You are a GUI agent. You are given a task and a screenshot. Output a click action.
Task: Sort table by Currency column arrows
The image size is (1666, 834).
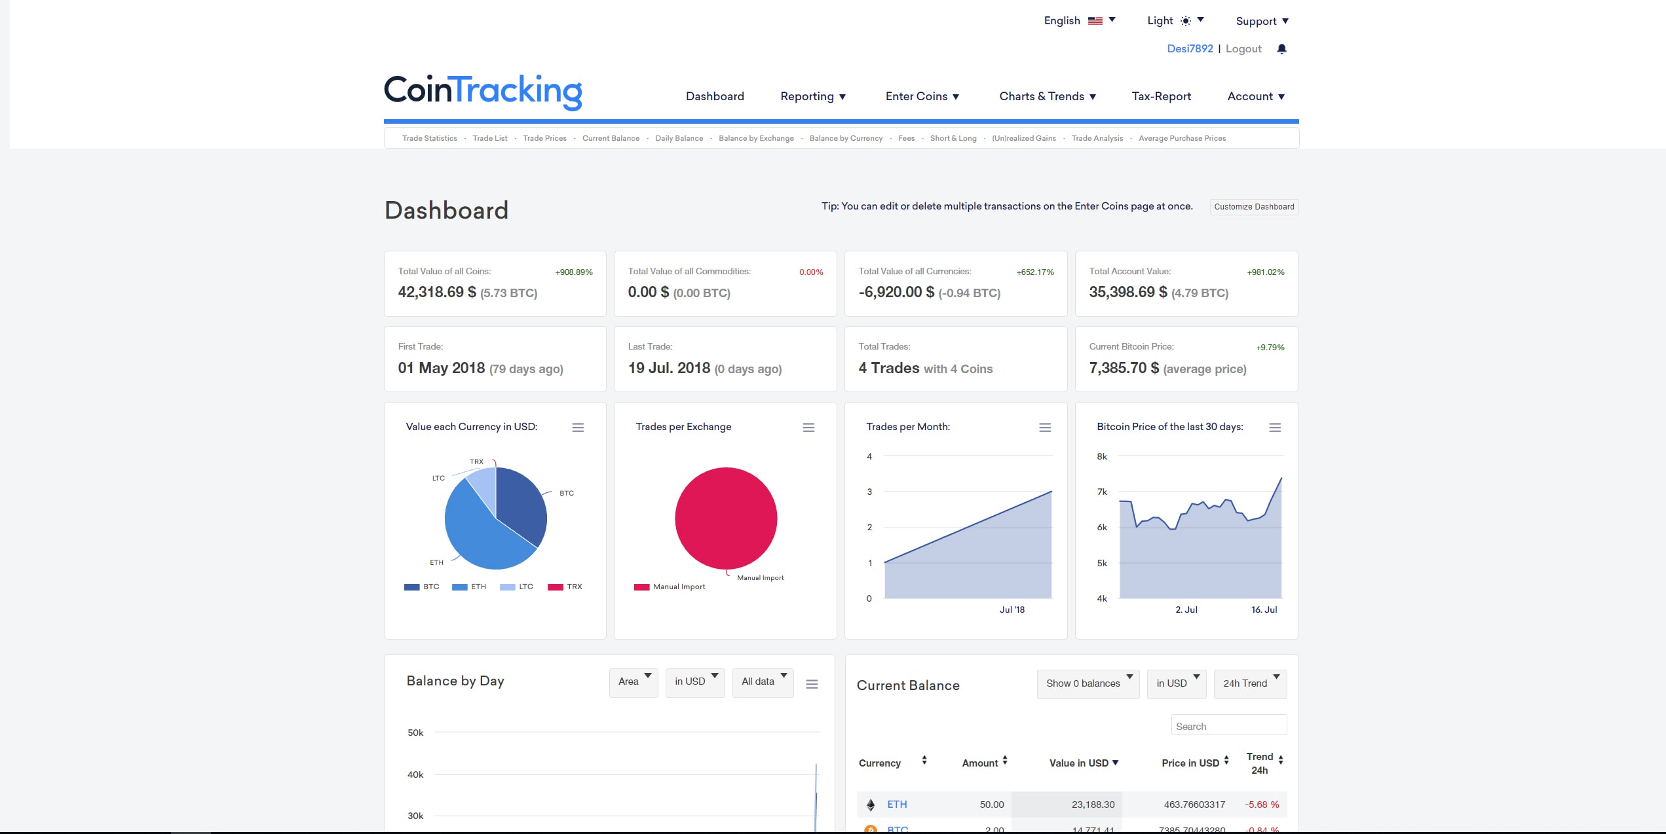[924, 760]
